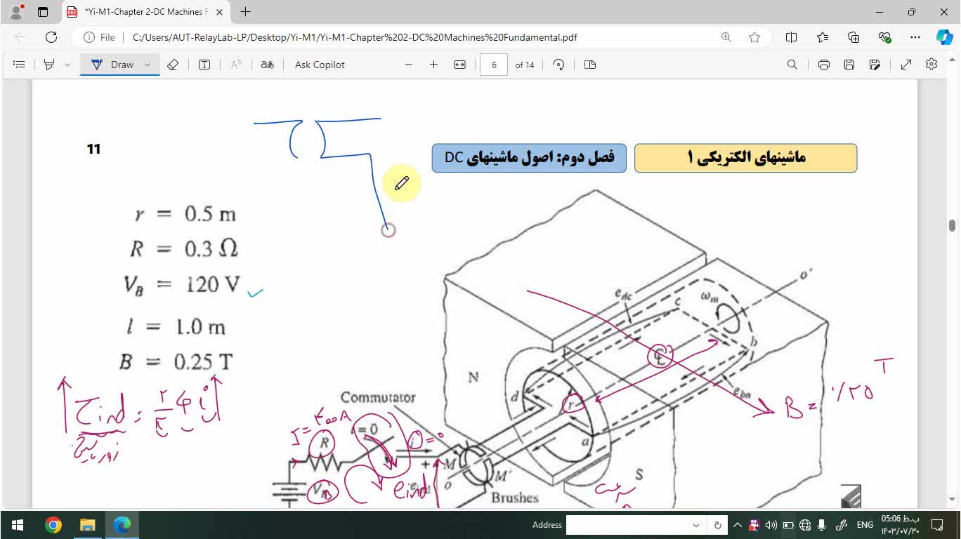Enter full screen reading mode
This screenshot has height=539, width=961.
[906, 65]
